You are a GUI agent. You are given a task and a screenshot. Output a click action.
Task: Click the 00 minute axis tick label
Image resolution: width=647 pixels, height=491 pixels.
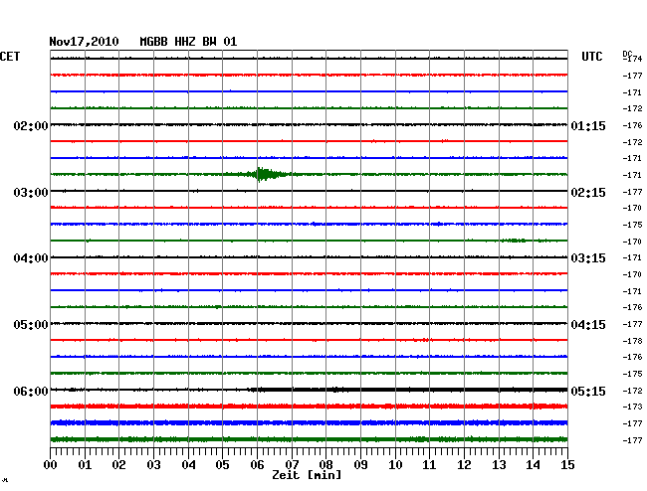(x=51, y=464)
